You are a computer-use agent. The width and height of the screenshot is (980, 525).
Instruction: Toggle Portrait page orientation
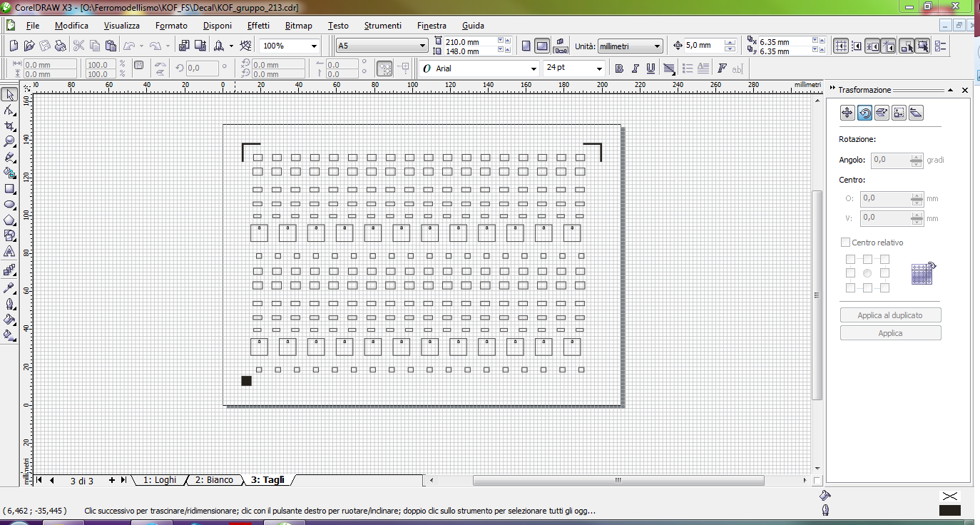(x=526, y=46)
